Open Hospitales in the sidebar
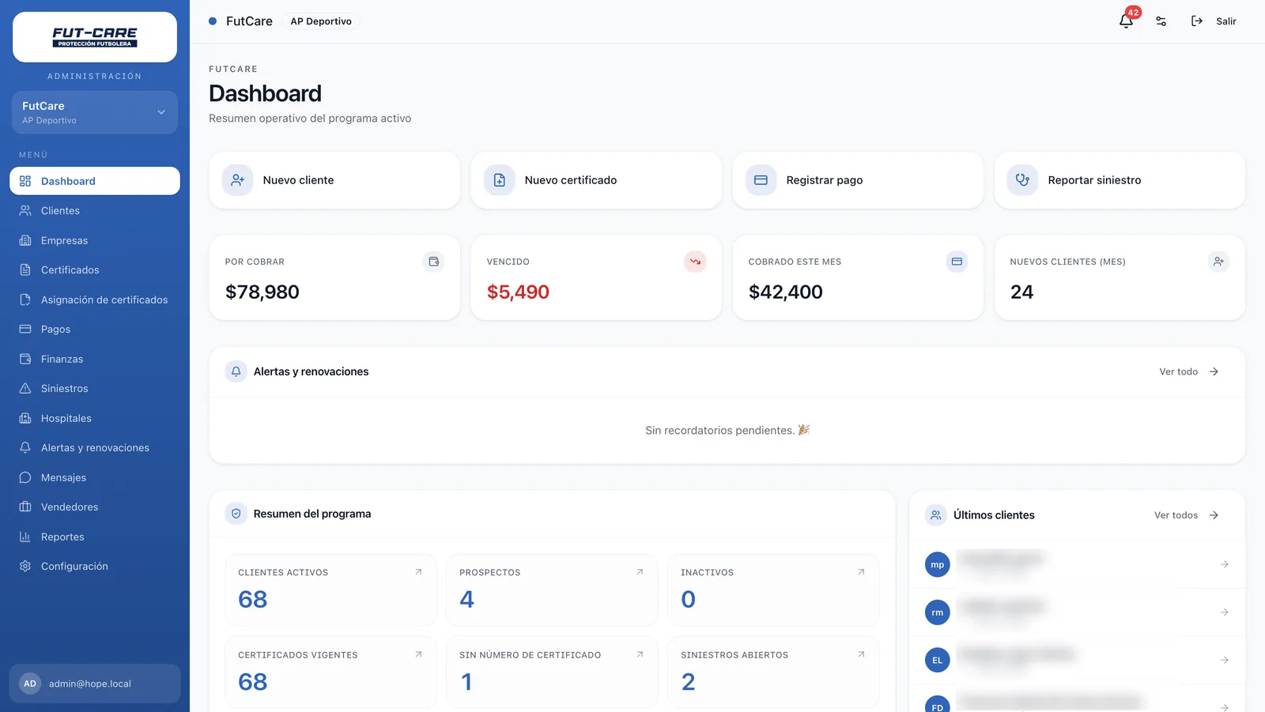Image resolution: width=1265 pixels, height=712 pixels. coord(95,418)
